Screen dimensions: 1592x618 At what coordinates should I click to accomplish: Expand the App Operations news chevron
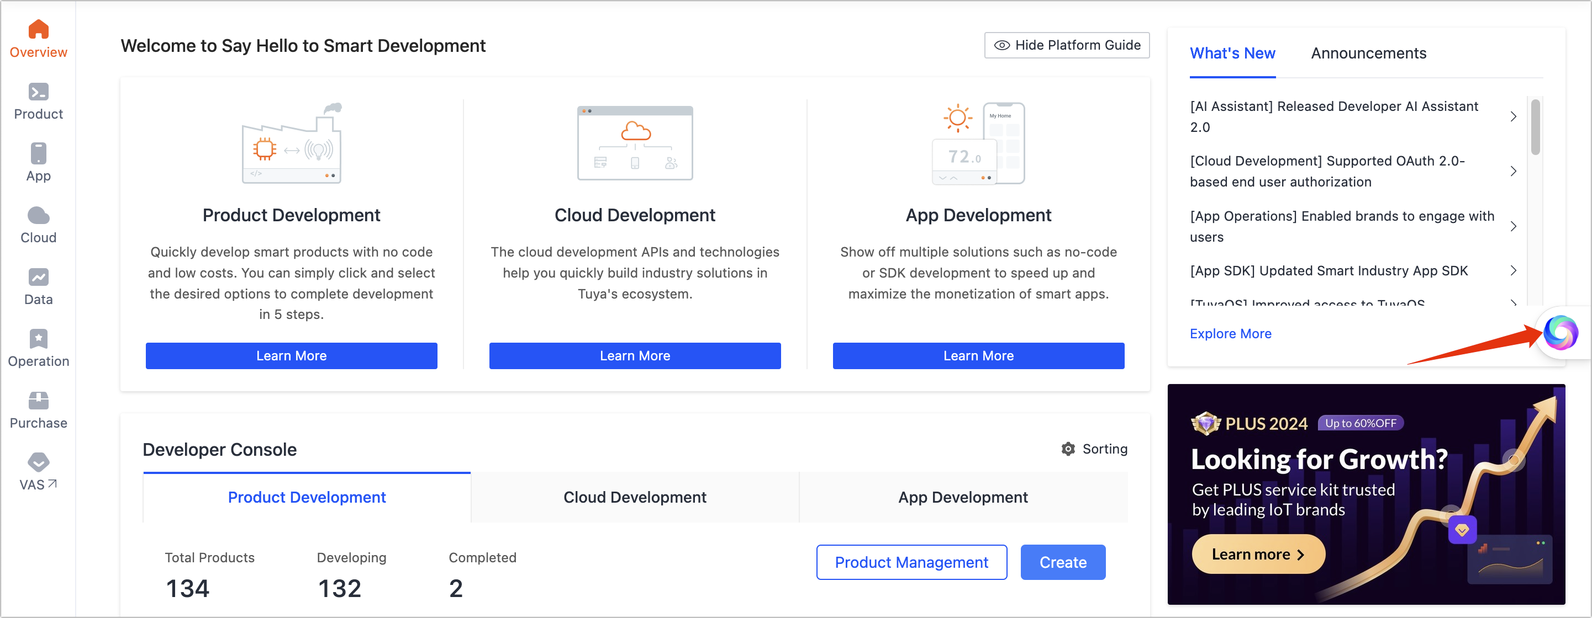1513,227
